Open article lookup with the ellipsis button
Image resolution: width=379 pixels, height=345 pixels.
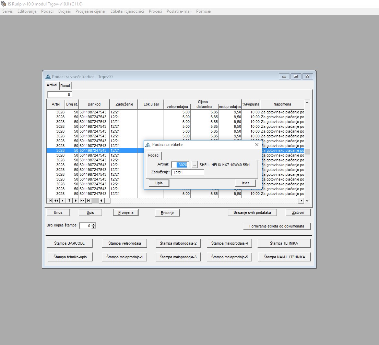click(194, 165)
